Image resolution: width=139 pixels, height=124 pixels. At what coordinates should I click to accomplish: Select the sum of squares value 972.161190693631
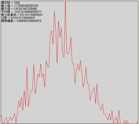click(x=31, y=15)
